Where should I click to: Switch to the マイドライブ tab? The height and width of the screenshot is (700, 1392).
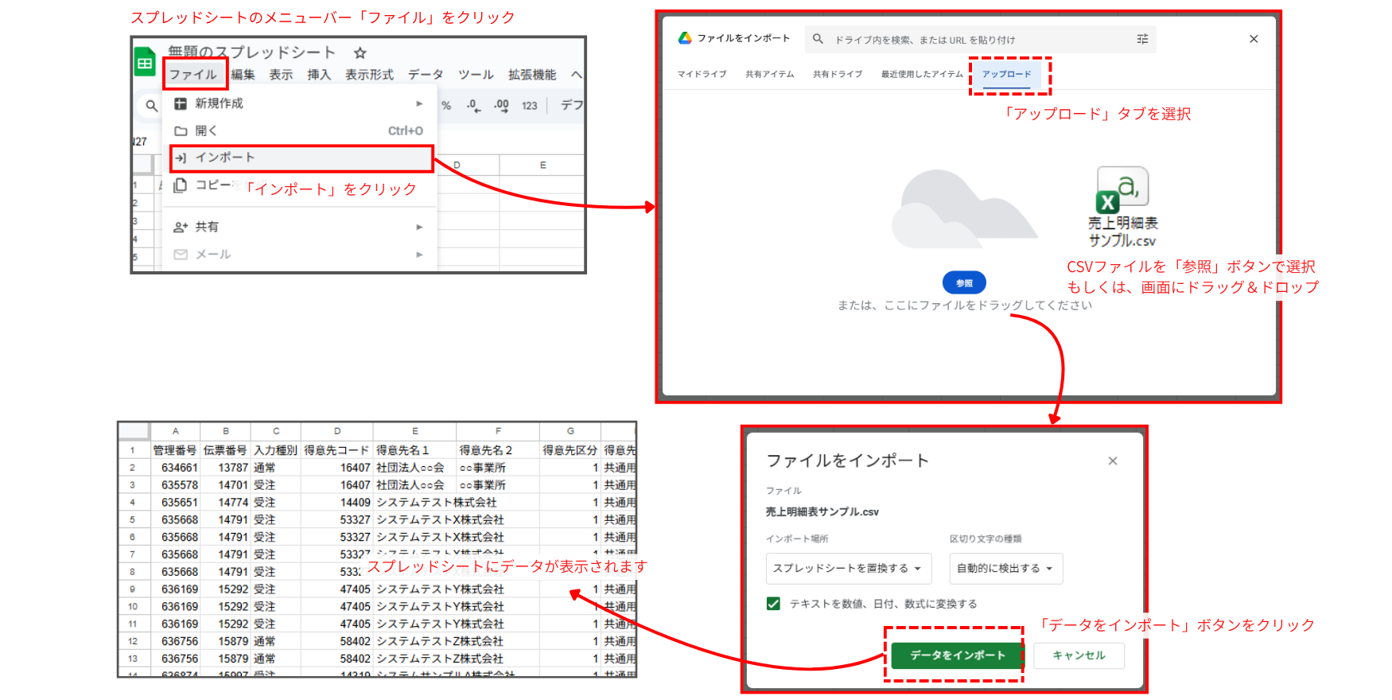pos(702,74)
